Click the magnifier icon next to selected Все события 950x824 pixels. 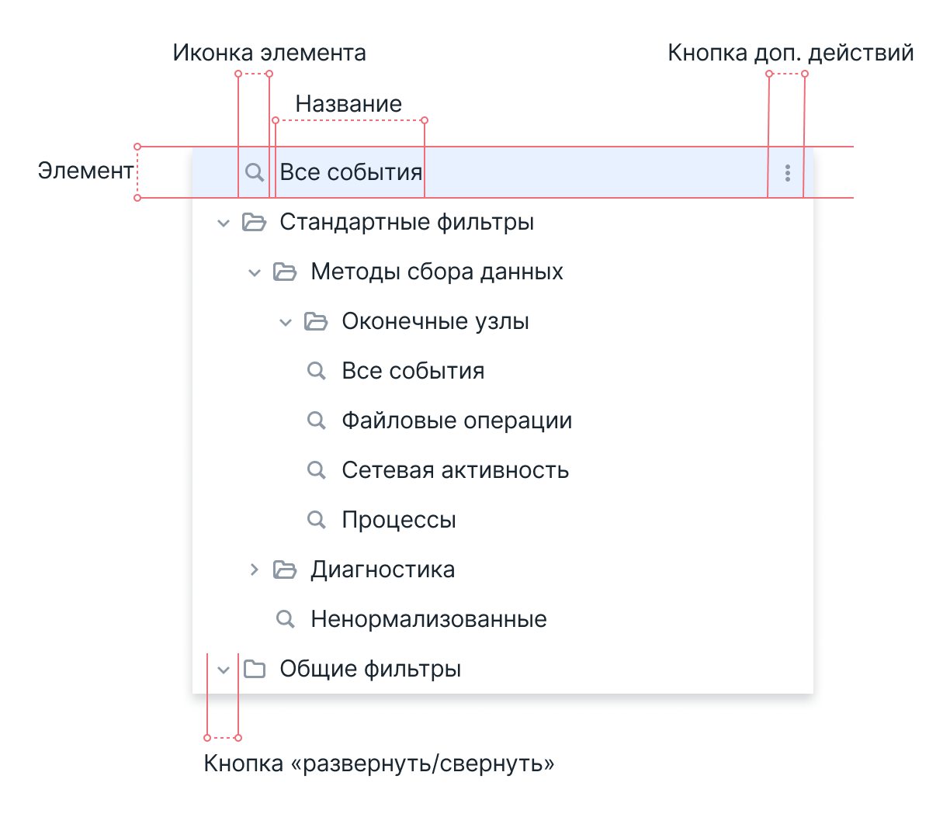pyautogui.click(x=255, y=172)
